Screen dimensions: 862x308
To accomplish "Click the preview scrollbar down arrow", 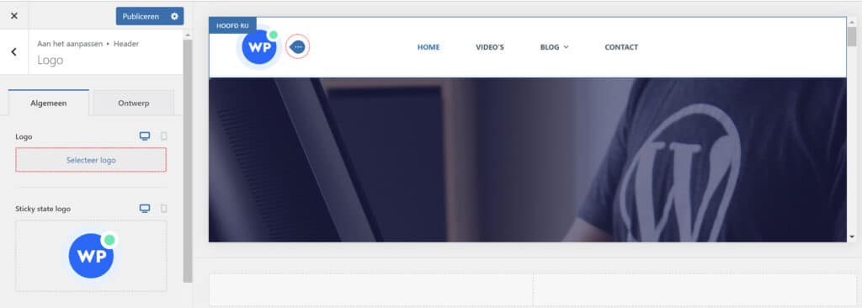I will pos(852,236).
